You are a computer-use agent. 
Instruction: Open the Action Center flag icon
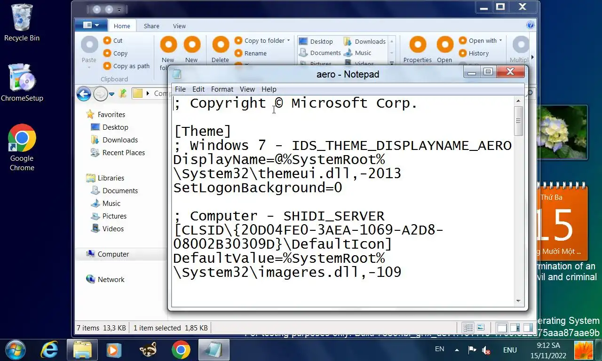coord(472,350)
